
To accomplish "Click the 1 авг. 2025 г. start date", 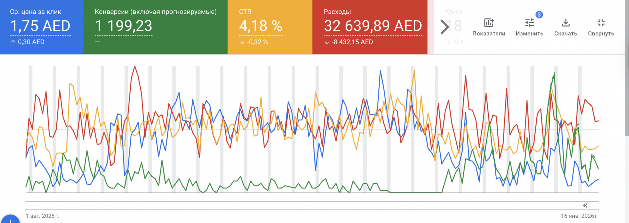I will tap(42, 216).
